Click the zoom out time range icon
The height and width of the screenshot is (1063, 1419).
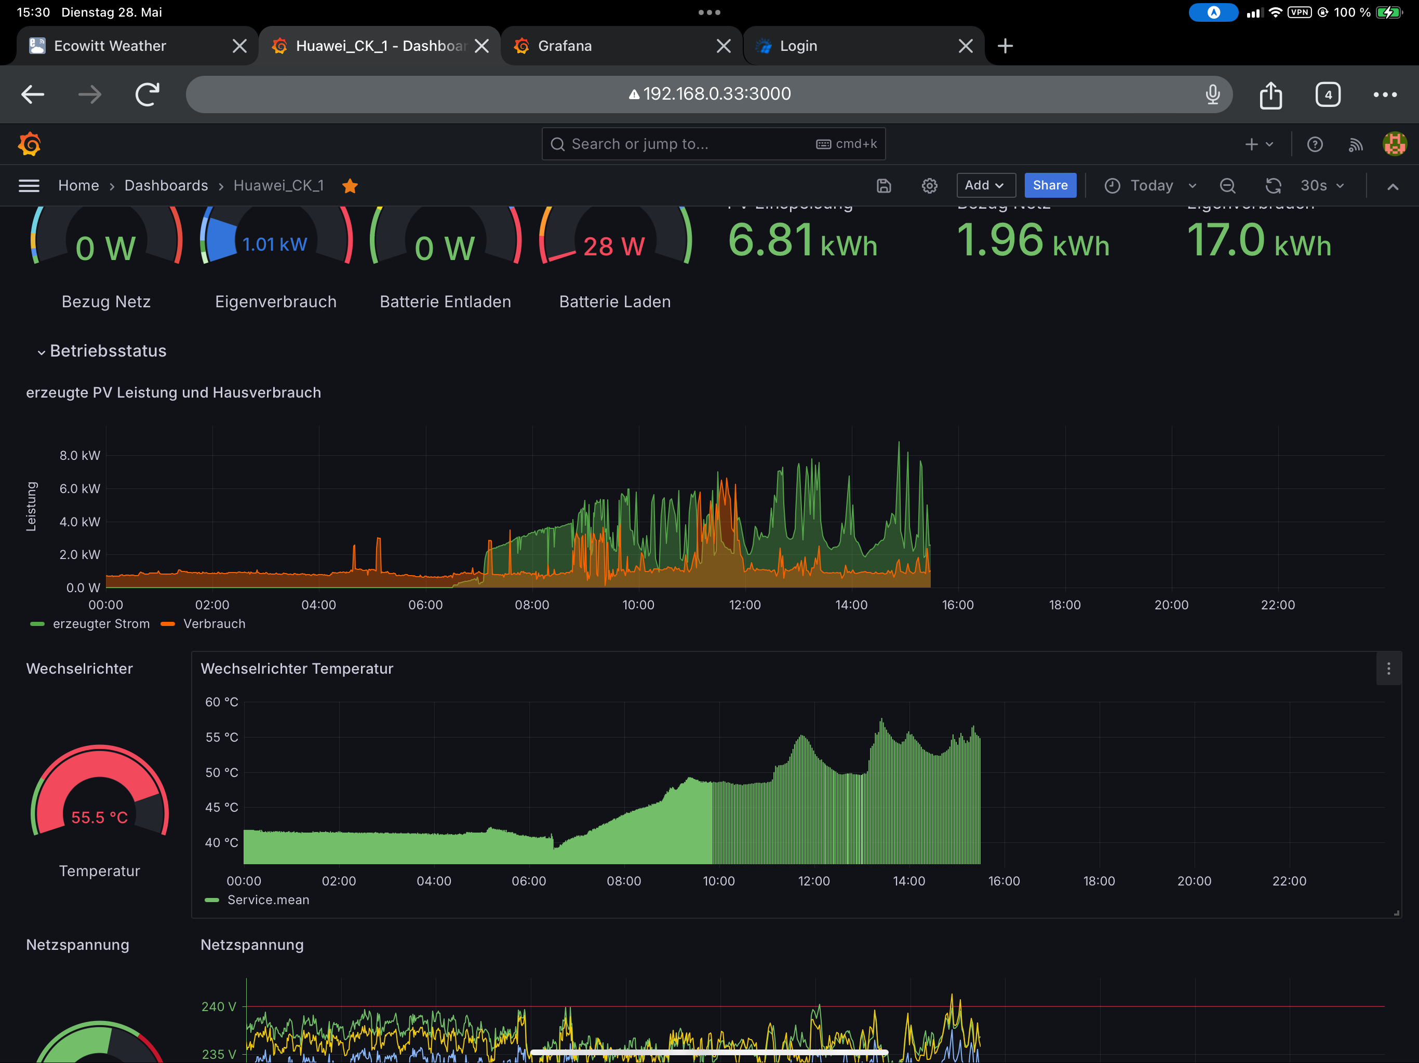pos(1226,186)
